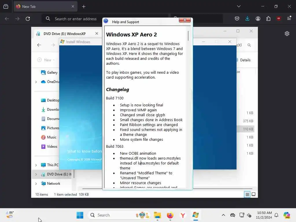This screenshot has width=296, height=222.
Task: Close the DVD Drive (E:) WindowsXP tab
Action: pos(97,34)
